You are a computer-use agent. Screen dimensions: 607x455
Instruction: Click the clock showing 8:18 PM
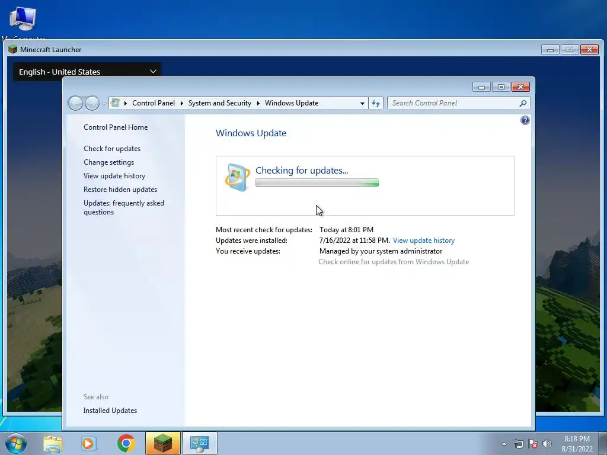pyautogui.click(x=577, y=439)
